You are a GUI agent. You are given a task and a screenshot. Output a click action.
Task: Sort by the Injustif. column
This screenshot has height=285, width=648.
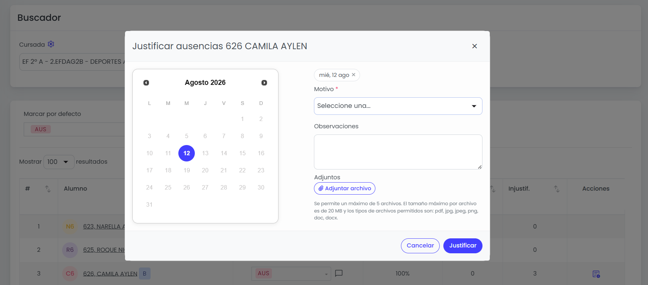tap(557, 189)
